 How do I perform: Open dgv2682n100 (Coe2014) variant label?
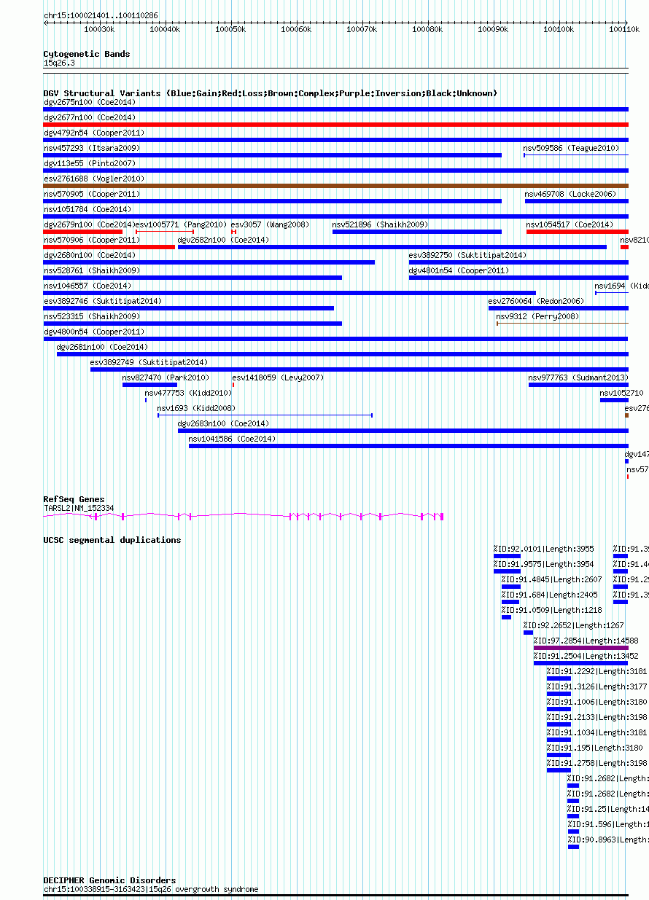[223, 240]
